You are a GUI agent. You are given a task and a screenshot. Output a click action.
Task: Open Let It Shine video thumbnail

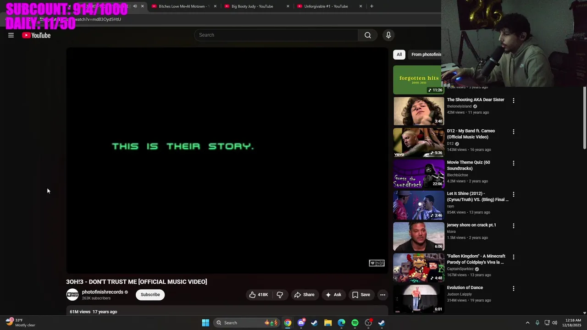(x=419, y=205)
